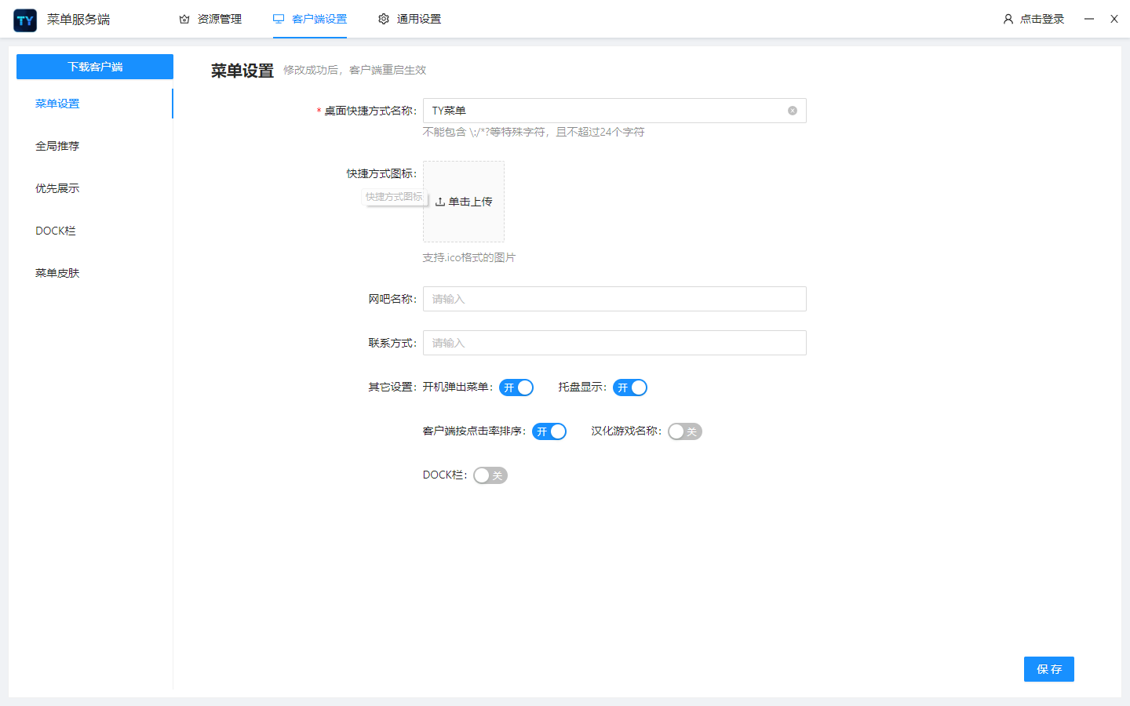The height and width of the screenshot is (706, 1130).
Task: Click the 菜单设置 page heading
Action: tap(242, 71)
